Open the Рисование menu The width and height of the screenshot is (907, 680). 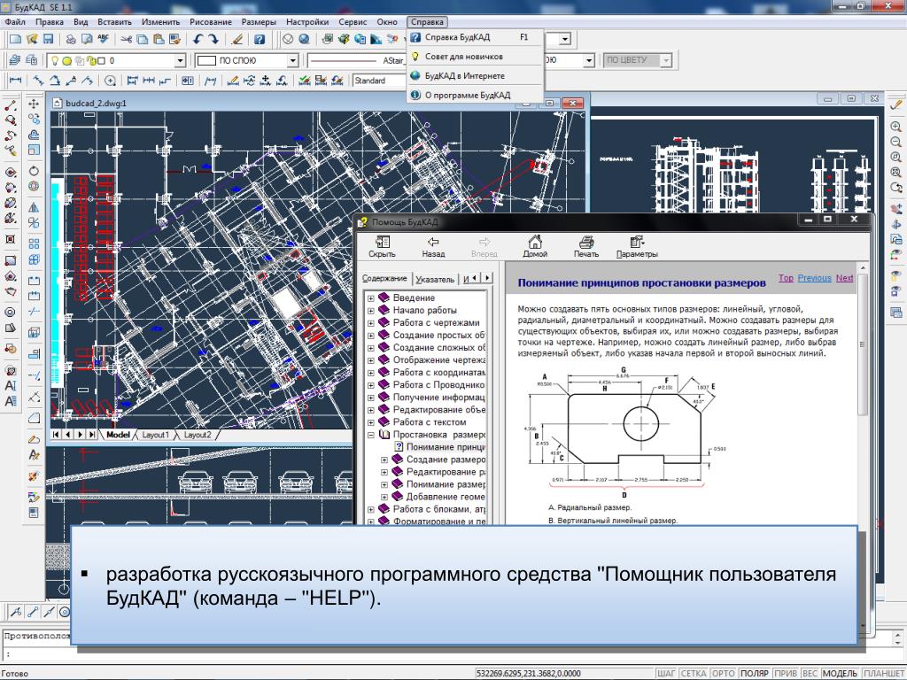tap(211, 22)
